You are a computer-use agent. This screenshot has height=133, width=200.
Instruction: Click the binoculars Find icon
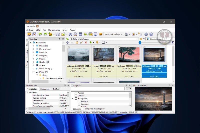click(x=70, y=34)
